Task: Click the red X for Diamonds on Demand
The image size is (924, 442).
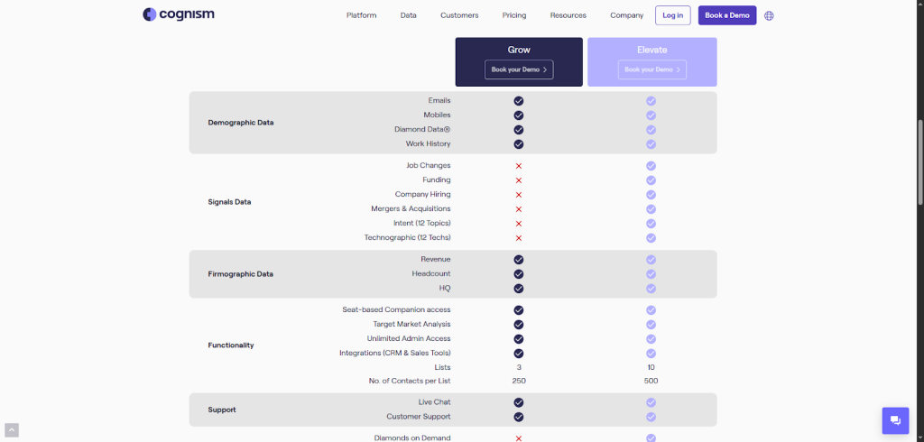Action: (x=519, y=438)
